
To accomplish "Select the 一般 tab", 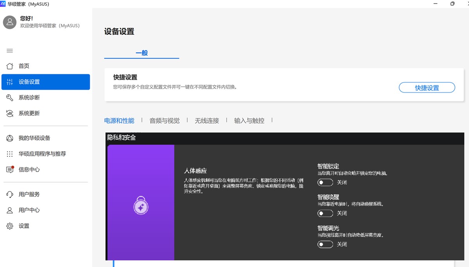I will (x=141, y=53).
